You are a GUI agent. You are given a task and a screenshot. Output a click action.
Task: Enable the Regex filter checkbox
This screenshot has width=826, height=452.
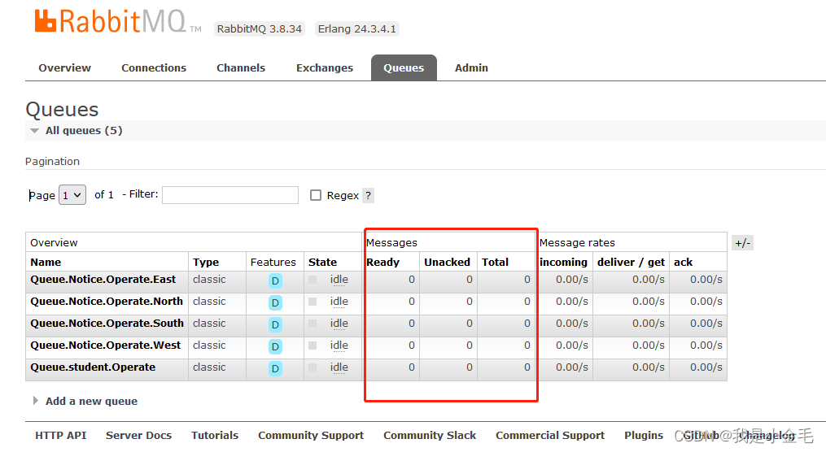(x=316, y=195)
